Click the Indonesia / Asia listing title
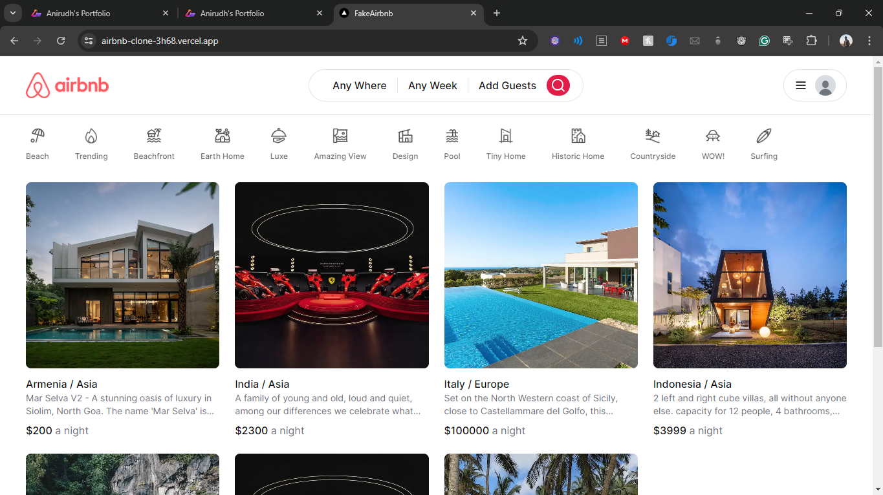The height and width of the screenshot is (495, 883). (x=692, y=384)
